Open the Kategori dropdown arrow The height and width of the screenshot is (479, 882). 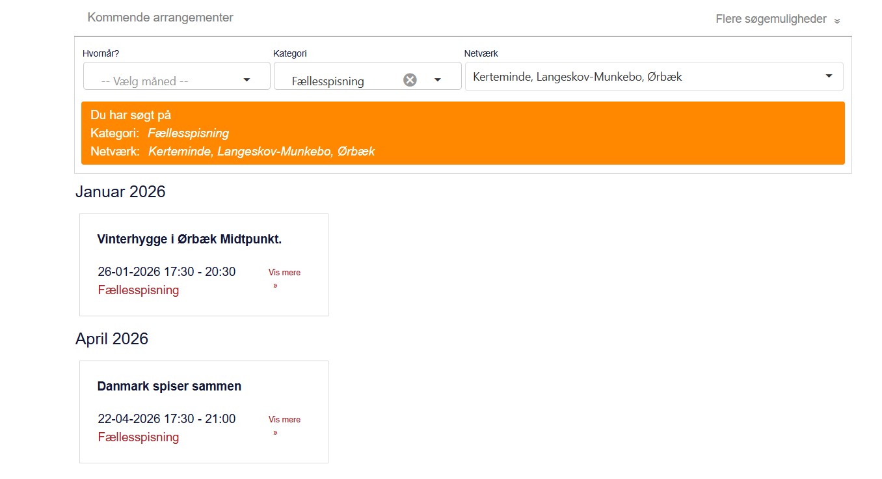pos(438,79)
